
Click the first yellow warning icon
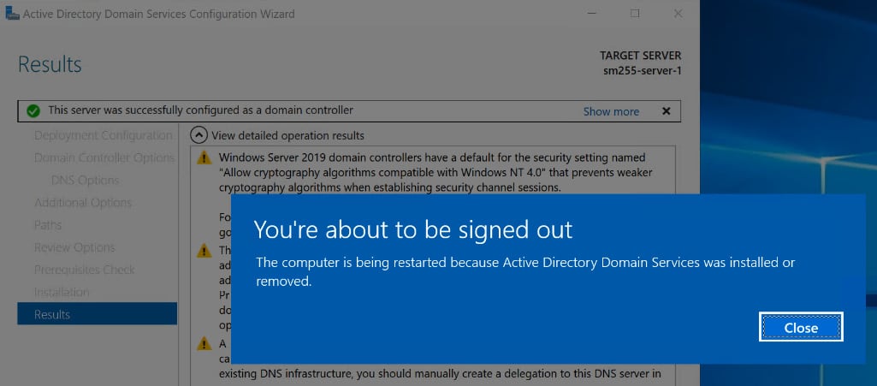click(x=204, y=158)
